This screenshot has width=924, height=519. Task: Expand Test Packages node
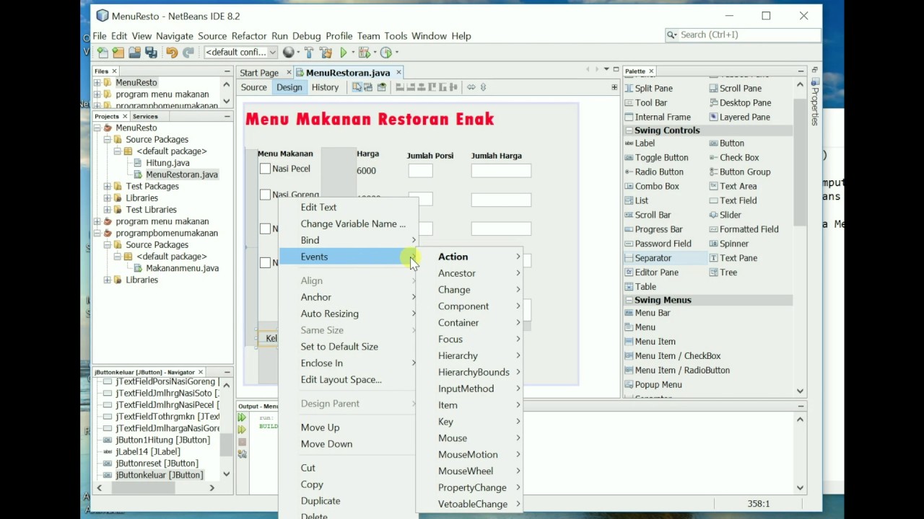pos(108,186)
